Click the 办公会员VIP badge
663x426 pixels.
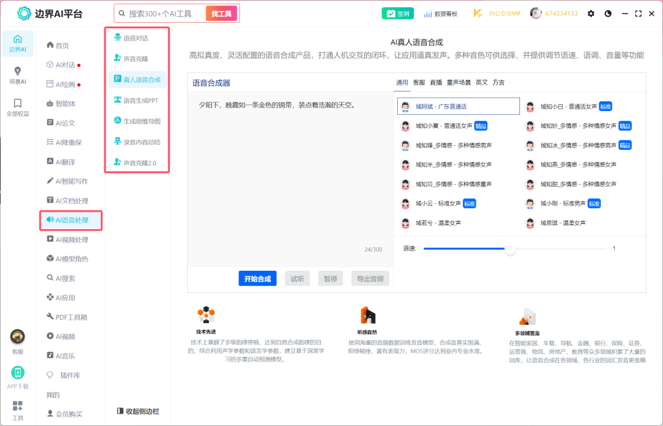497,14
